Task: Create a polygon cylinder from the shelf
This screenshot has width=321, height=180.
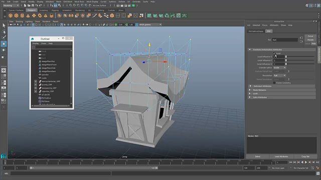Action: [22, 15]
